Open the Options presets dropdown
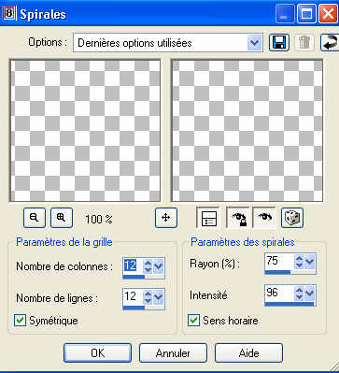 tap(255, 43)
